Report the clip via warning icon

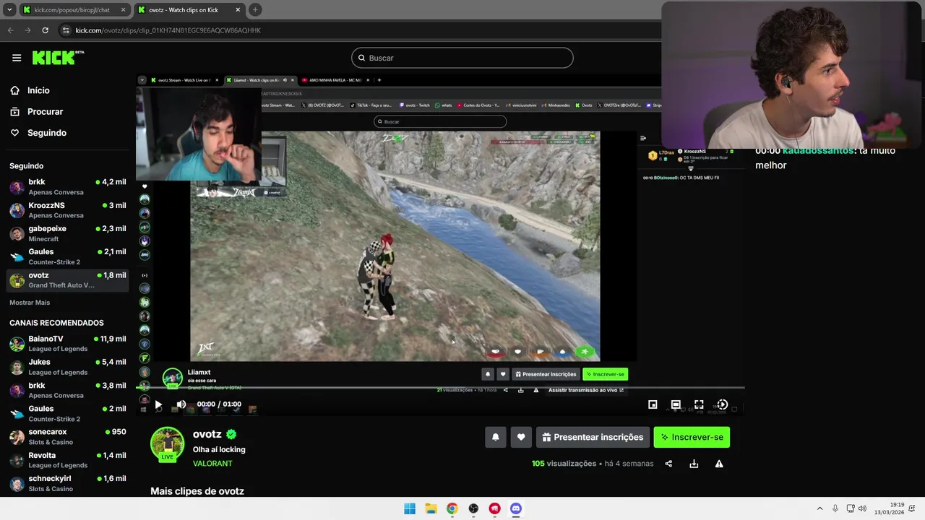coord(719,464)
